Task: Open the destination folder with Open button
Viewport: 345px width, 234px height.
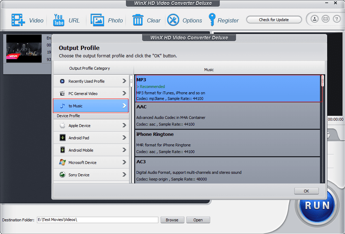Action: 198,220
